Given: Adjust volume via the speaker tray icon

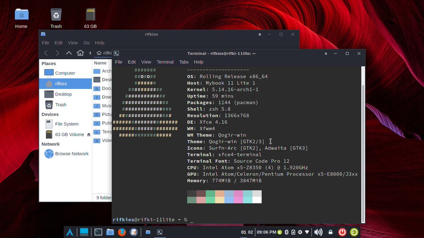Looking at the screenshot, I should point(318,232).
